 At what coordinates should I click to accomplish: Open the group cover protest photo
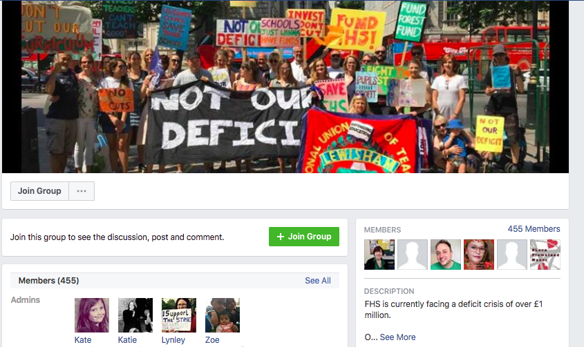(285, 87)
